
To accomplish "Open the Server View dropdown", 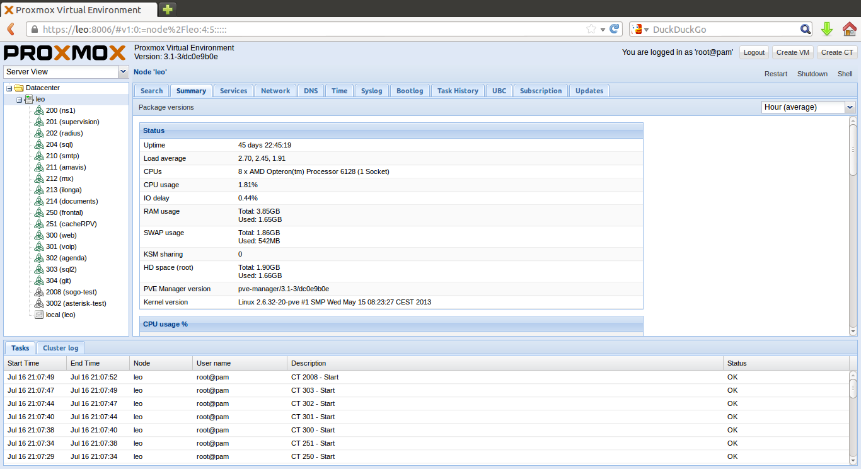I will [x=123, y=72].
